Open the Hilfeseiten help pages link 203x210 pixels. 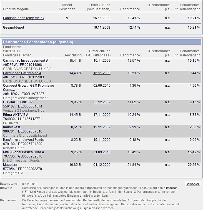[x=171, y=188]
